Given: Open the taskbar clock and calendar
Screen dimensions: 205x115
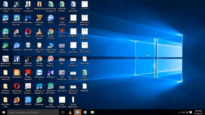Looking at the screenshot, I should (x=198, y=112).
